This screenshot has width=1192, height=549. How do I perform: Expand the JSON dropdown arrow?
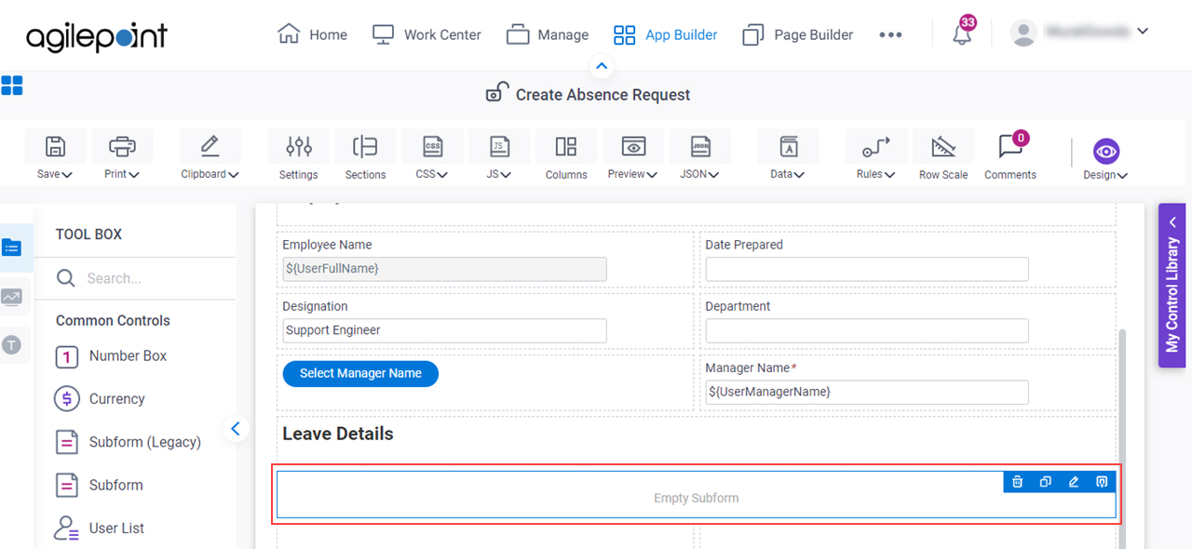pos(714,175)
